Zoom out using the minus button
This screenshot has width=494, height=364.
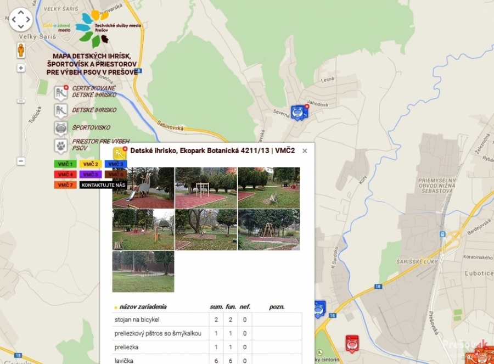coord(21,161)
